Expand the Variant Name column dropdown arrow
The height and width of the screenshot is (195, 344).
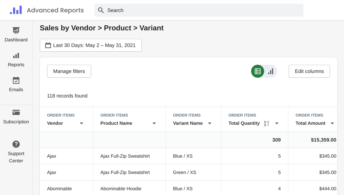[210, 123]
